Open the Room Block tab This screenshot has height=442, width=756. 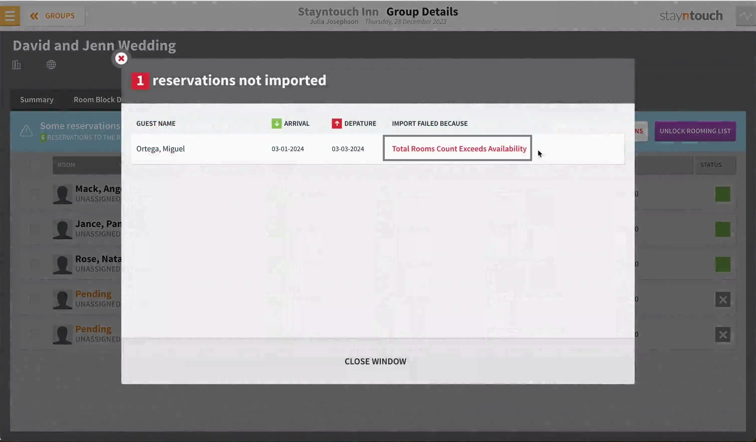coord(98,99)
